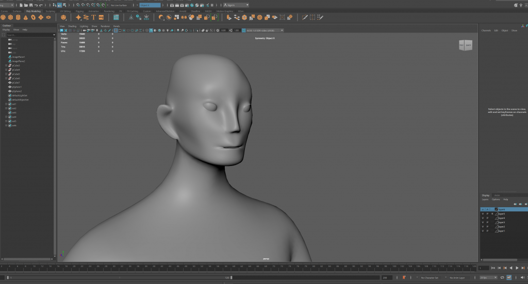Image resolution: width=528 pixels, height=284 pixels.
Task: Toggle visibility V of layer5
Action: coord(483,214)
